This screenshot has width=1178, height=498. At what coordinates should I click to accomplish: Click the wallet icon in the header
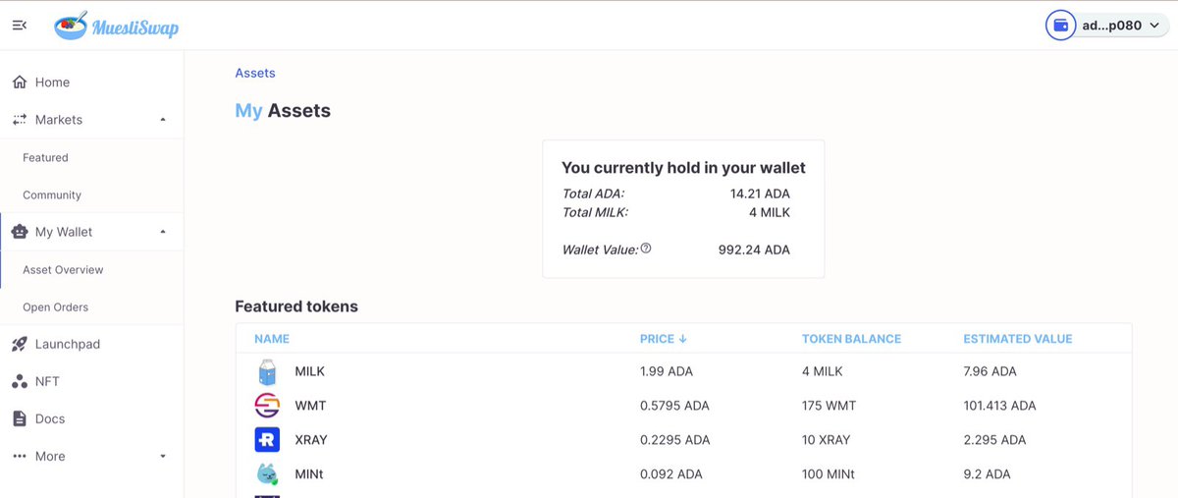click(1061, 26)
